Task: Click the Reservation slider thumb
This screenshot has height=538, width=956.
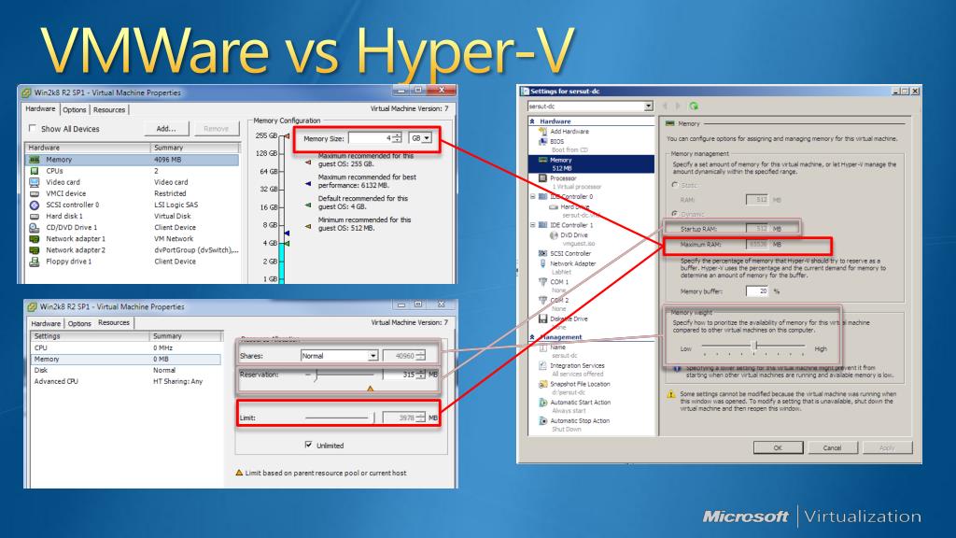Action: point(316,375)
